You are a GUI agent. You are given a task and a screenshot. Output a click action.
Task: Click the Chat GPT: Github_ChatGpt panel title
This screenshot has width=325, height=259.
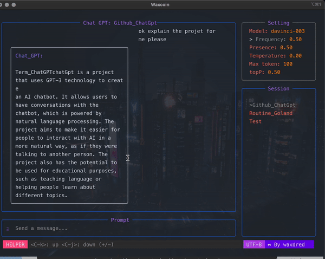pos(120,23)
